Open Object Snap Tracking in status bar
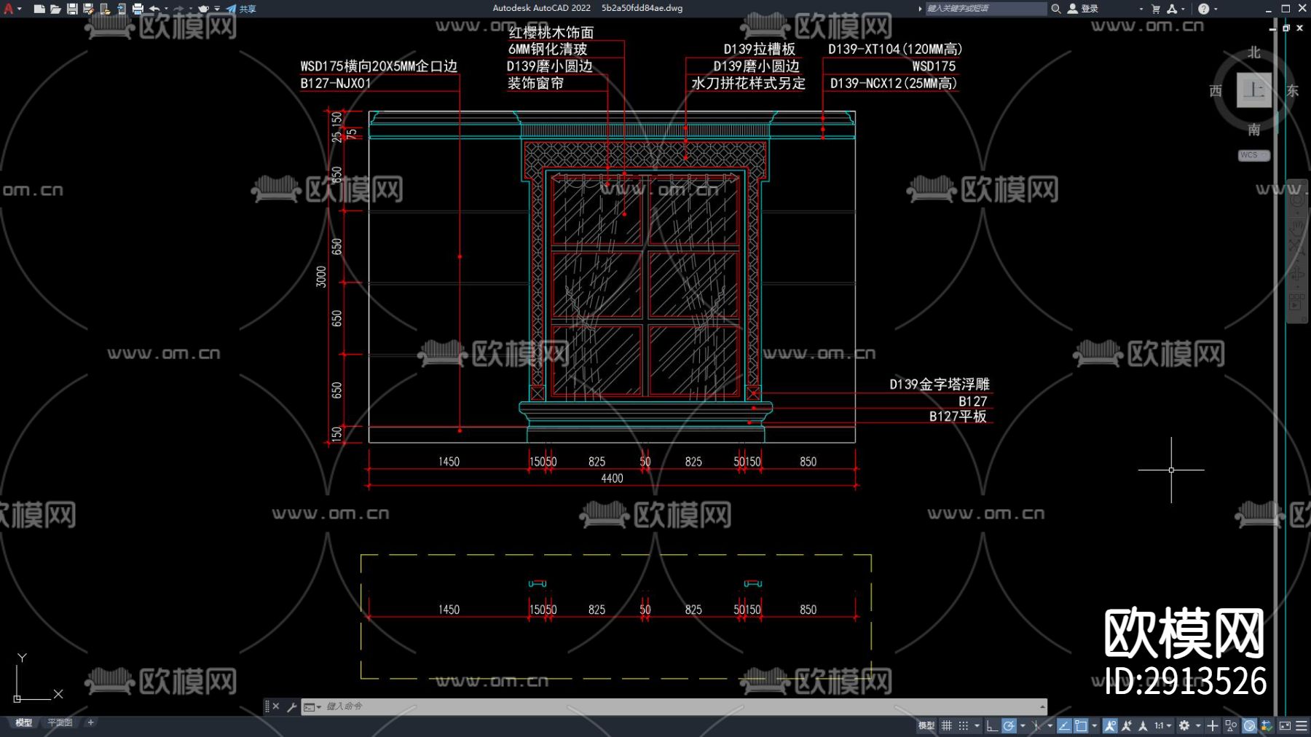This screenshot has width=1311, height=737. pyautogui.click(x=1062, y=725)
